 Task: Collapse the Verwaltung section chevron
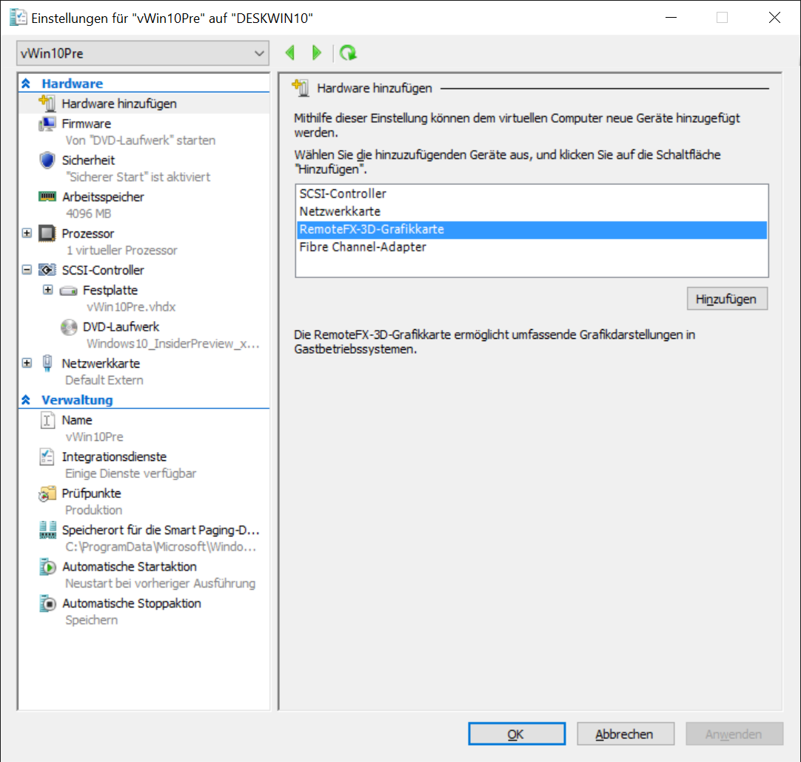pos(26,399)
